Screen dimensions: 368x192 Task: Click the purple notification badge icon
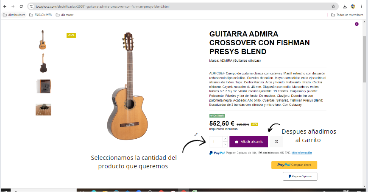pos(357,24)
